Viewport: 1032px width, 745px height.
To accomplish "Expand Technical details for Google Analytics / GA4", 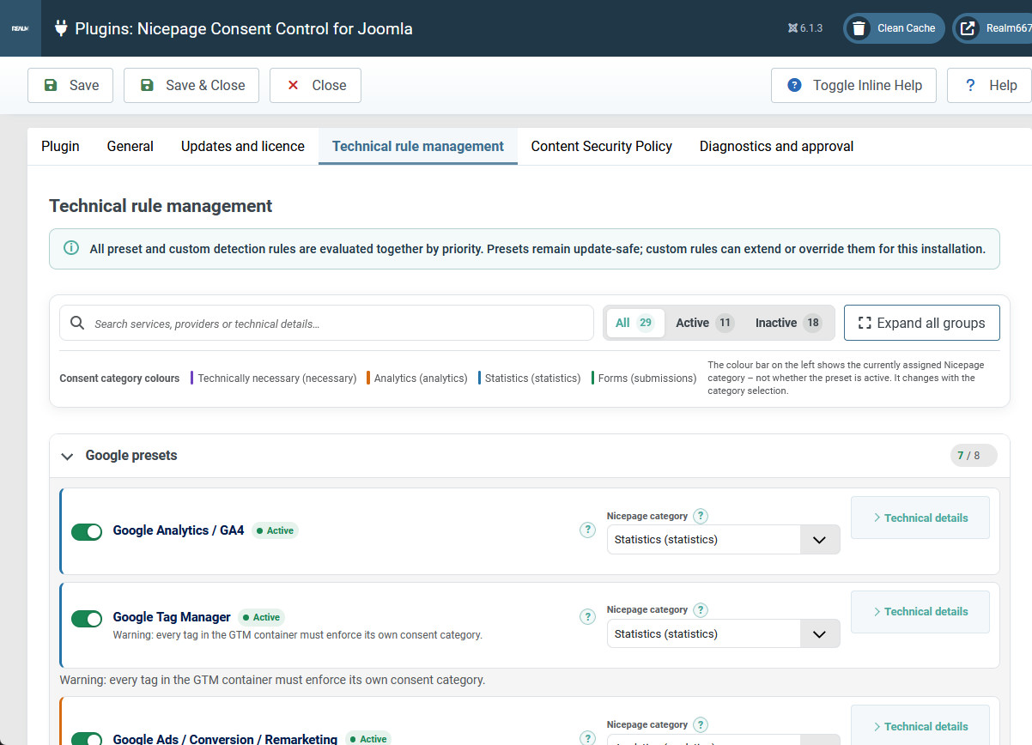I will (x=920, y=518).
